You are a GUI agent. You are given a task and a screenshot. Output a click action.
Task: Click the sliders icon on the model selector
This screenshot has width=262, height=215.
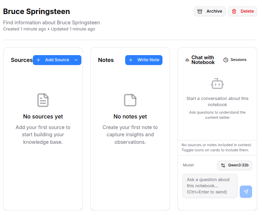point(223,165)
